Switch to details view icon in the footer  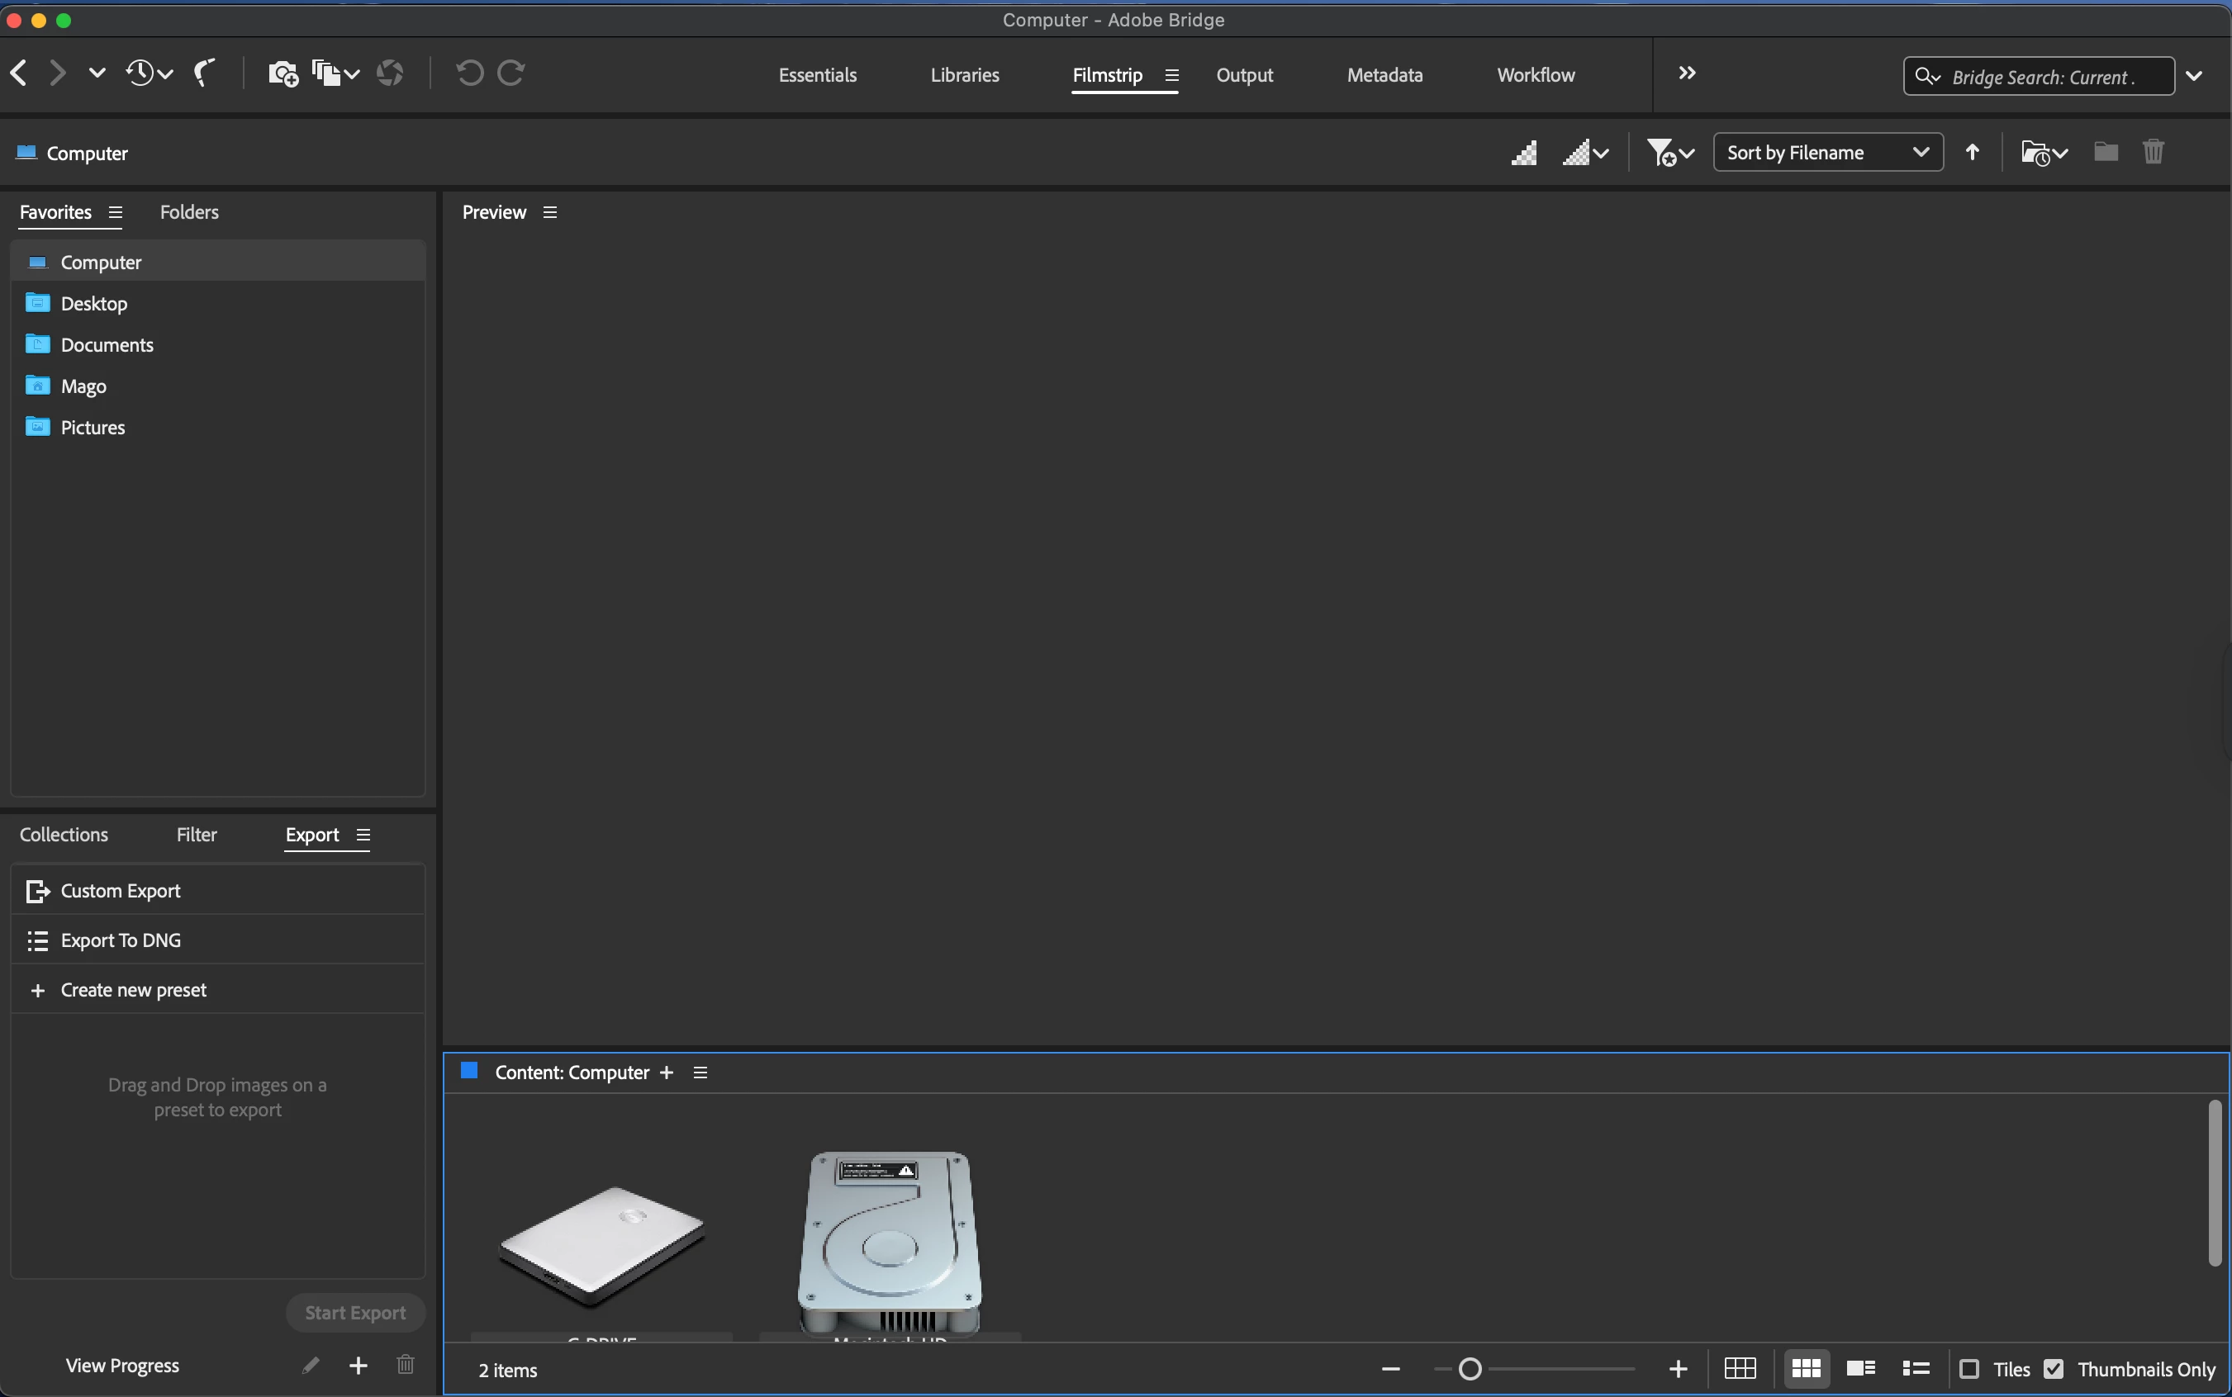[1860, 1368]
